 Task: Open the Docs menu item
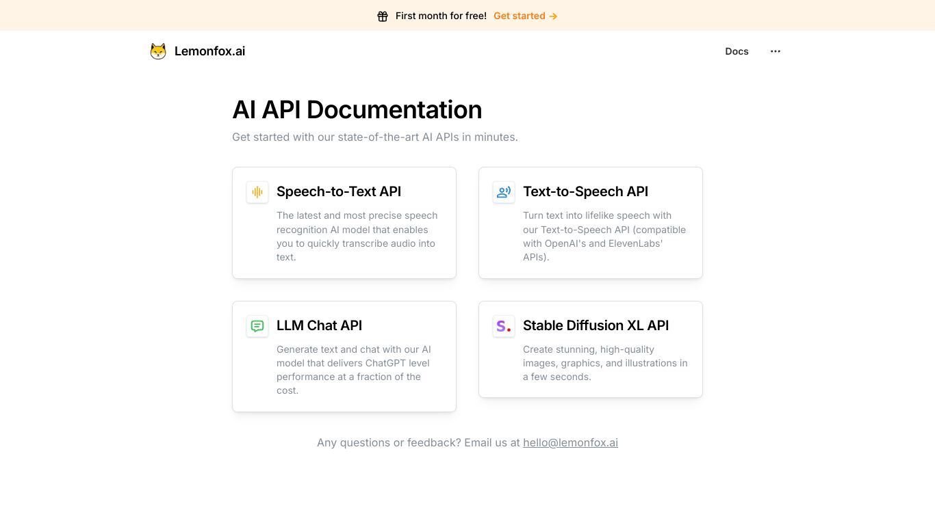pyautogui.click(x=737, y=51)
